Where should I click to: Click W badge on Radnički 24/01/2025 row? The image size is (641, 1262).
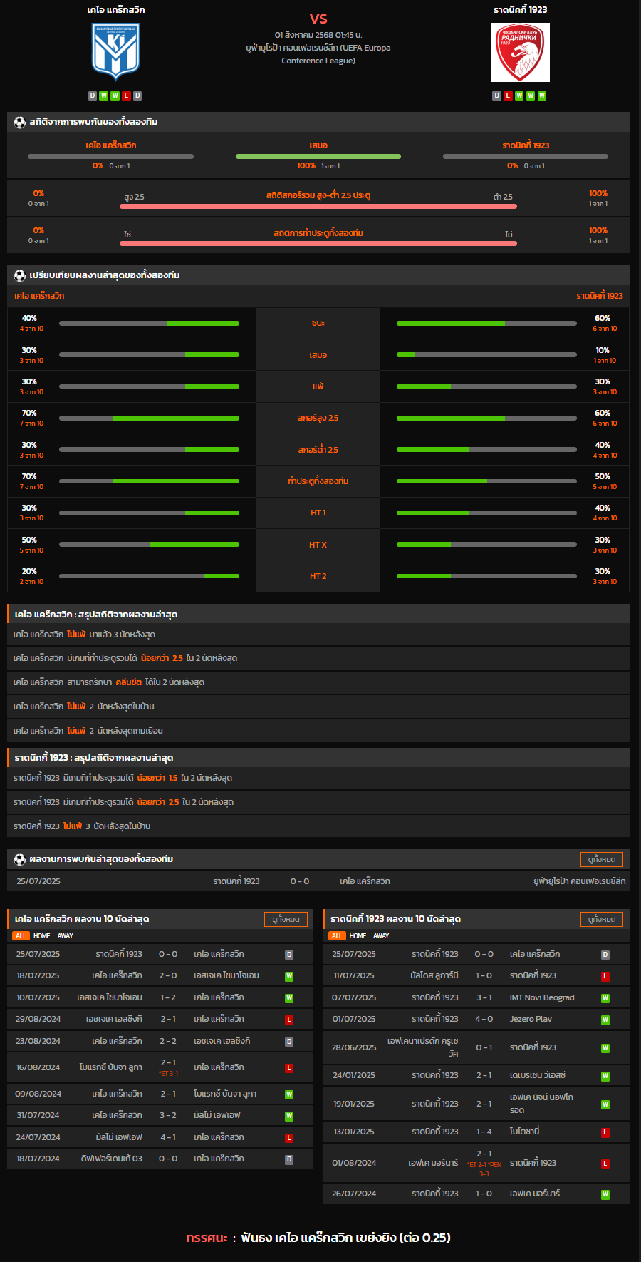[605, 1076]
